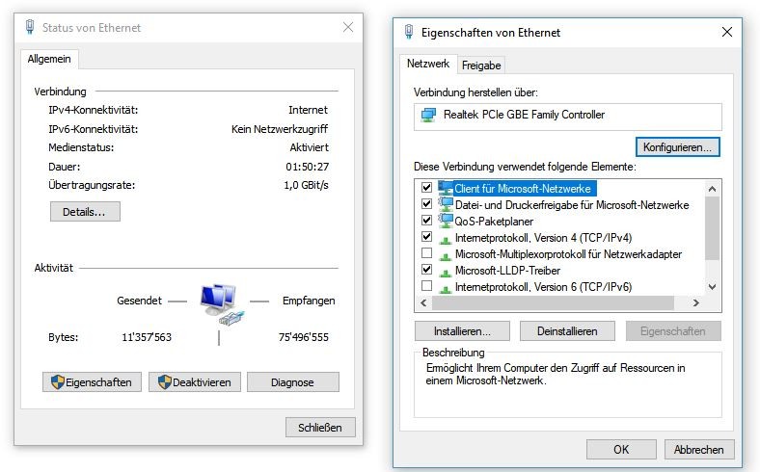This screenshot has height=472, width=760.
Task: Click the Datei- und Druckerfreigabe item icon
Action: point(446,204)
